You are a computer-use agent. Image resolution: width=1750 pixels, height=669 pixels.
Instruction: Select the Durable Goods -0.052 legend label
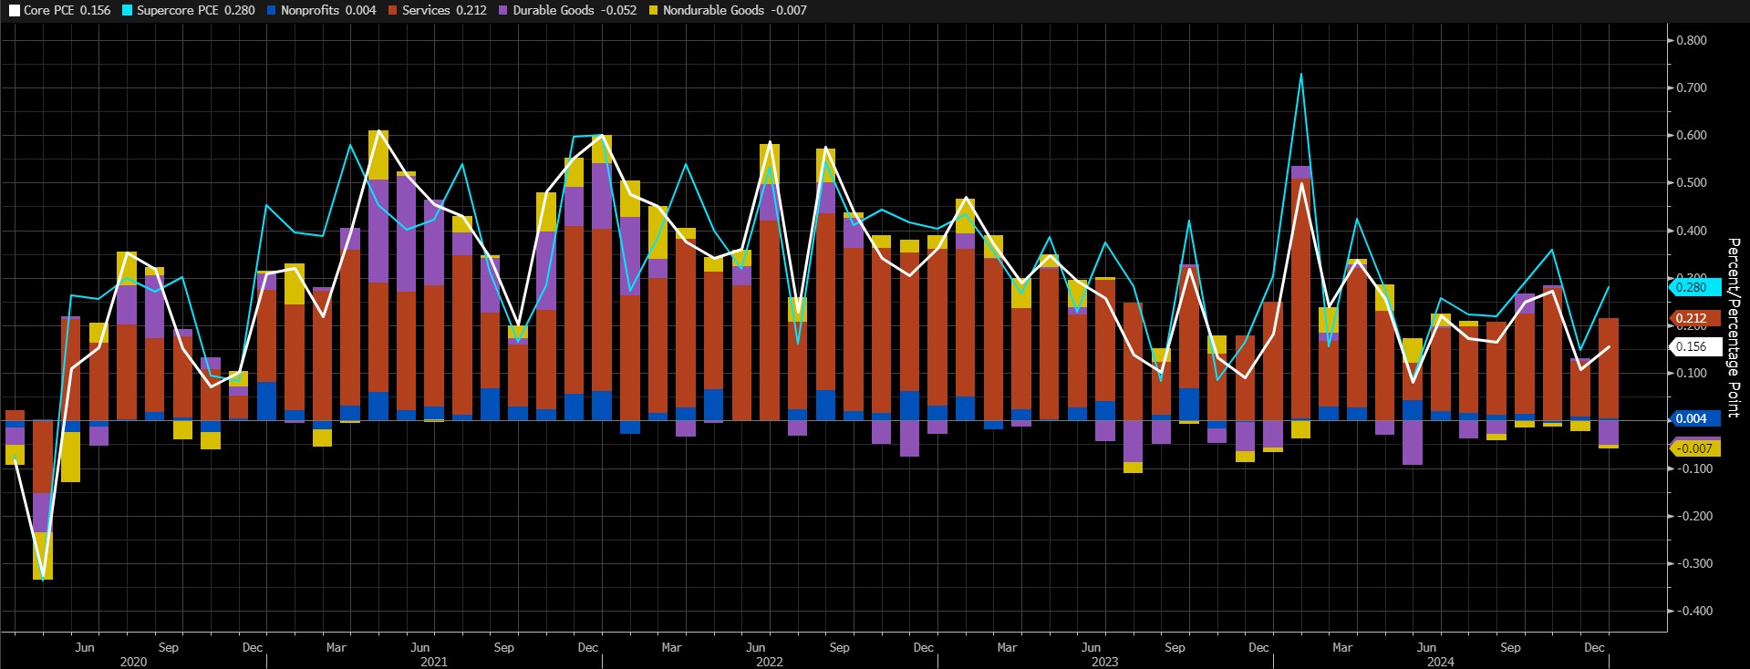(x=575, y=11)
